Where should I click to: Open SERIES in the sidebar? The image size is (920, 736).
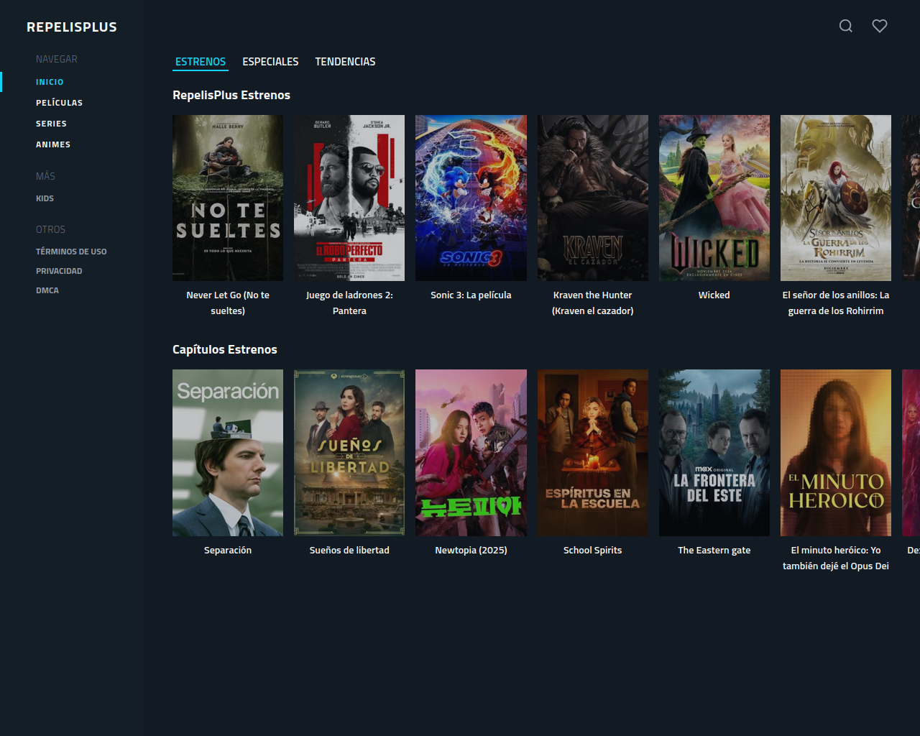[x=51, y=124]
